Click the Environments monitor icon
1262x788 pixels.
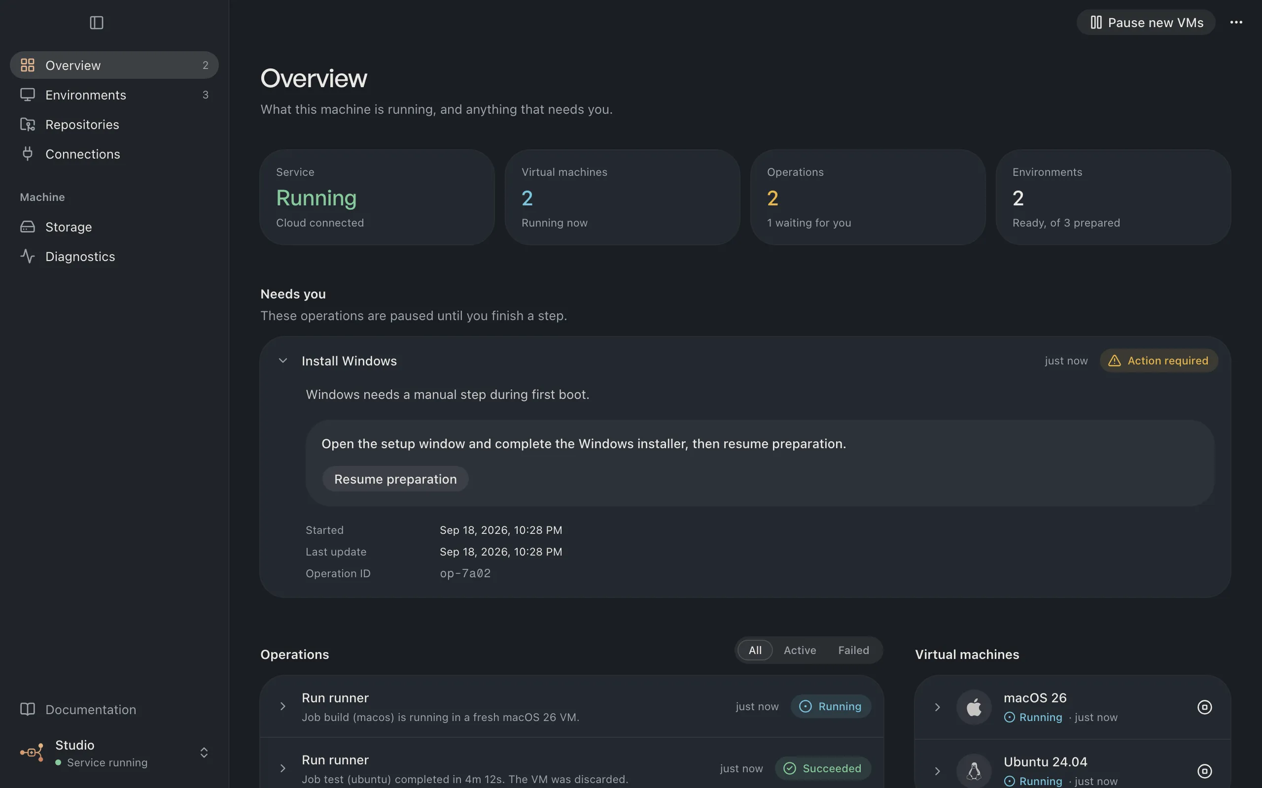tap(28, 95)
